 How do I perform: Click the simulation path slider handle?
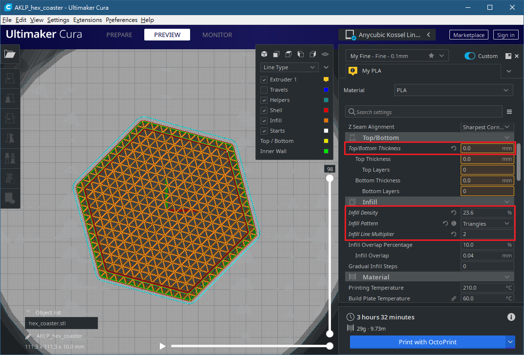point(330,346)
